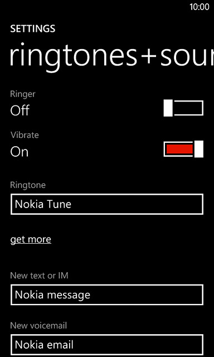This screenshot has height=357, width=214.
Task: Tap the SETTINGS header text
Action: pos(33,28)
